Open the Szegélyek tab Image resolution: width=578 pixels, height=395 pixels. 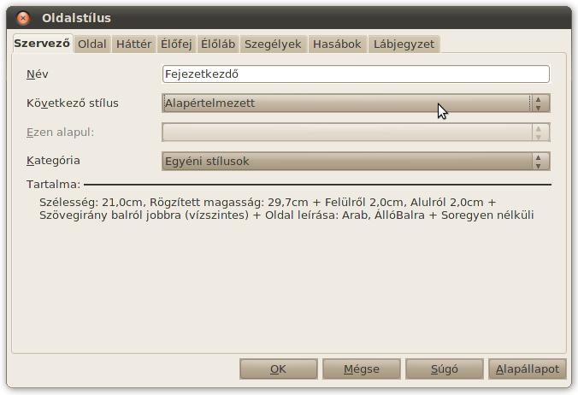[x=273, y=44]
